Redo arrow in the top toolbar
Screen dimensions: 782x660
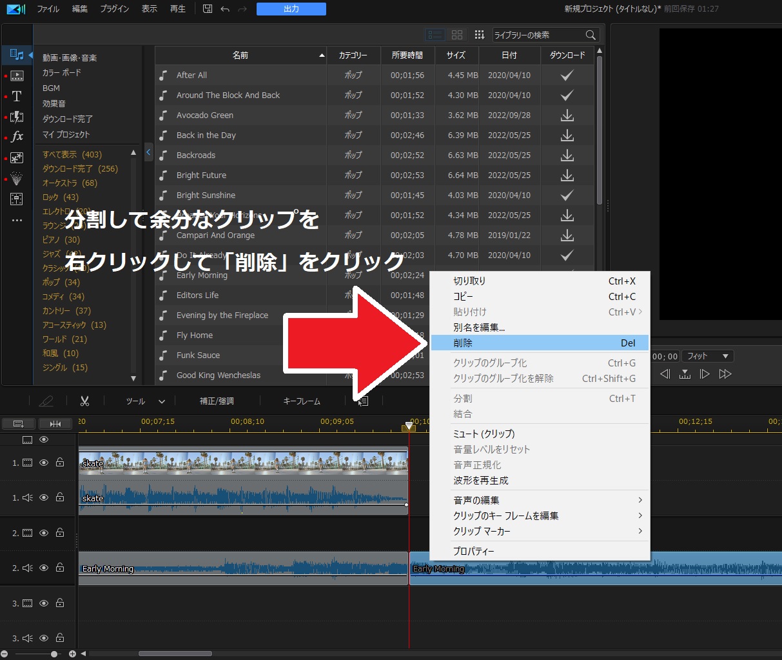click(242, 9)
